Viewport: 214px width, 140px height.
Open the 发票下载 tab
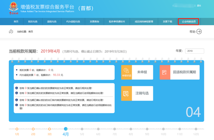tap(168, 22)
